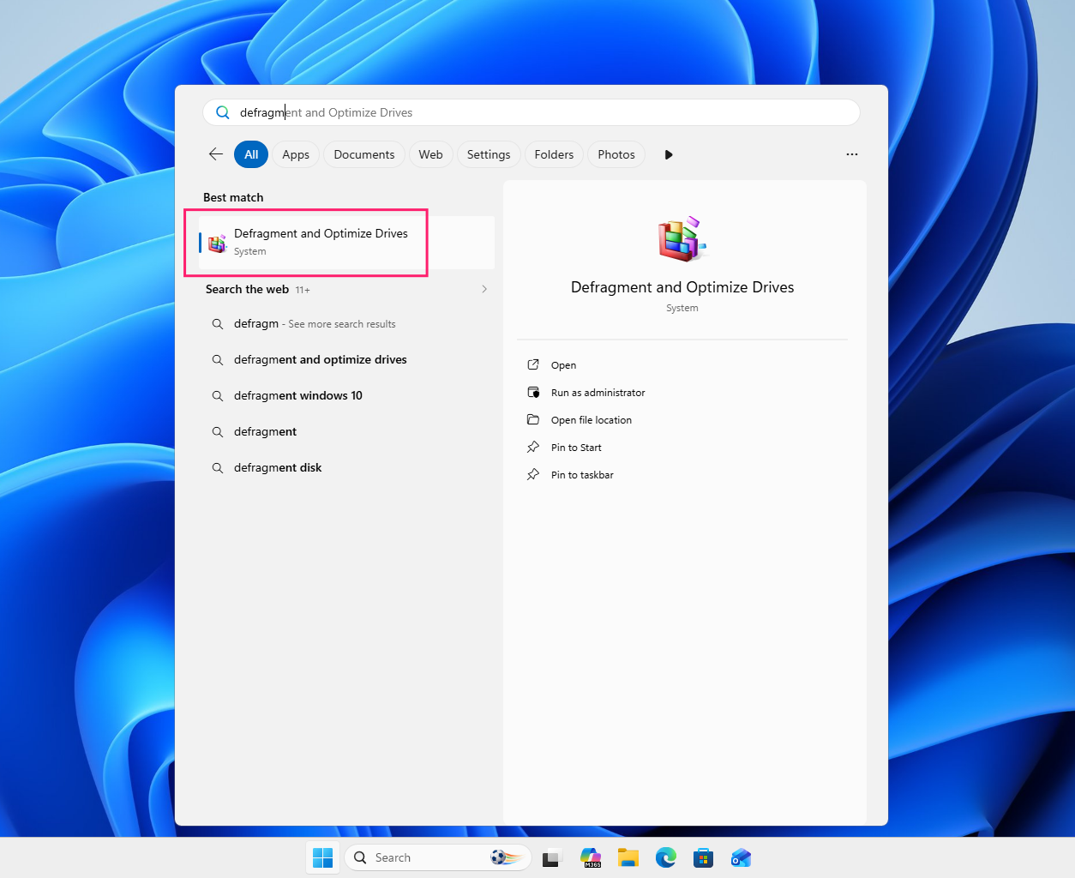Click search icon beside 'defragment windows 10'
The image size is (1075, 878).
[x=218, y=396]
